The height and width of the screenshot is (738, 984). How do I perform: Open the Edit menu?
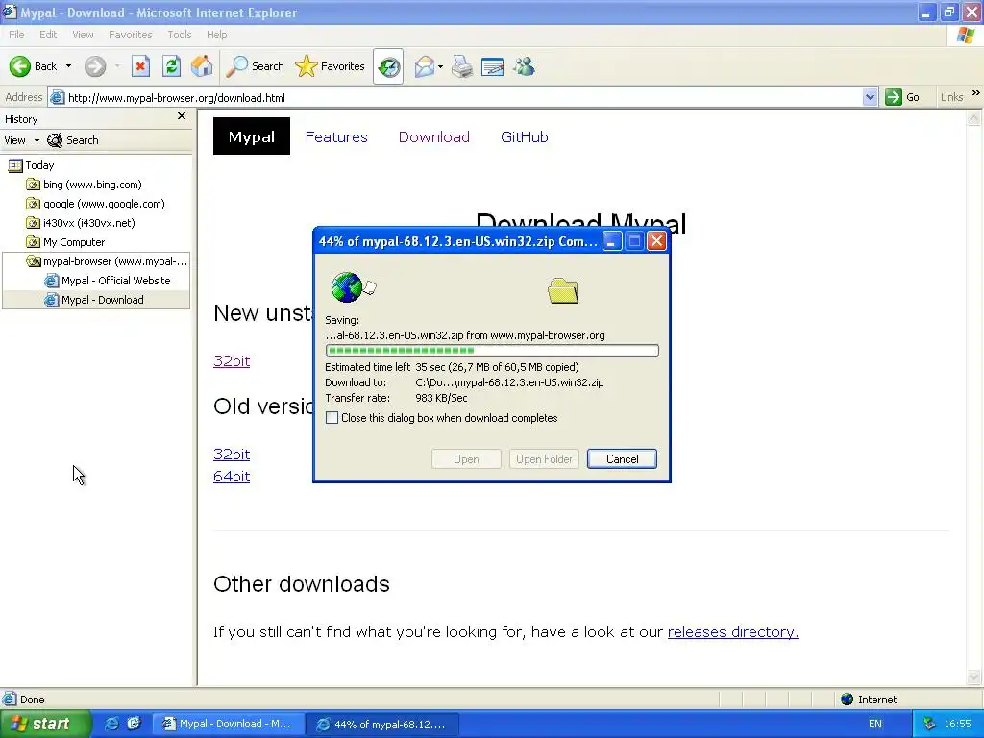[x=48, y=35]
